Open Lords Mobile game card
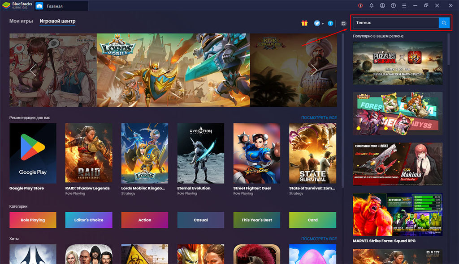 pos(145,153)
